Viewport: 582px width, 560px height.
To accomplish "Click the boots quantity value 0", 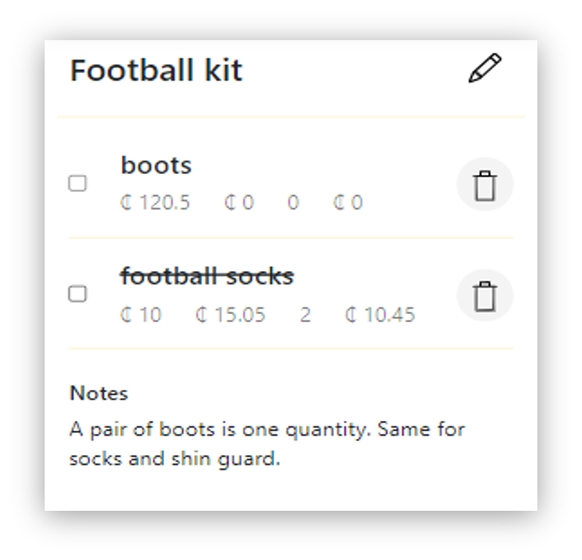I will (293, 203).
